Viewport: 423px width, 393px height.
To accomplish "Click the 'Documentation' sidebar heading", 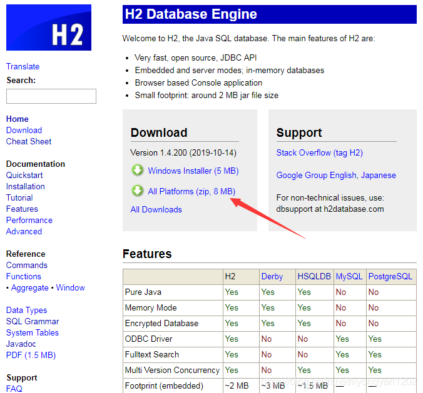I will (x=36, y=164).
